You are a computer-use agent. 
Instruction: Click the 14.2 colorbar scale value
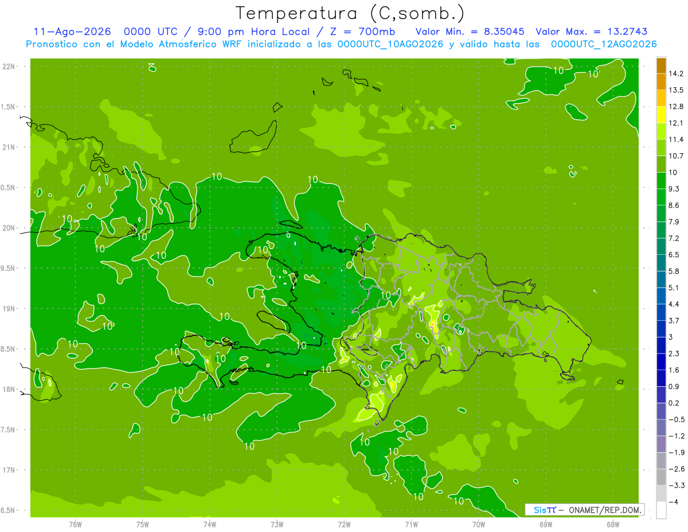click(x=676, y=73)
